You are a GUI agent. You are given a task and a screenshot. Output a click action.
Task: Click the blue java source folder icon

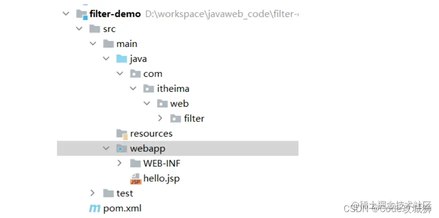(x=122, y=59)
